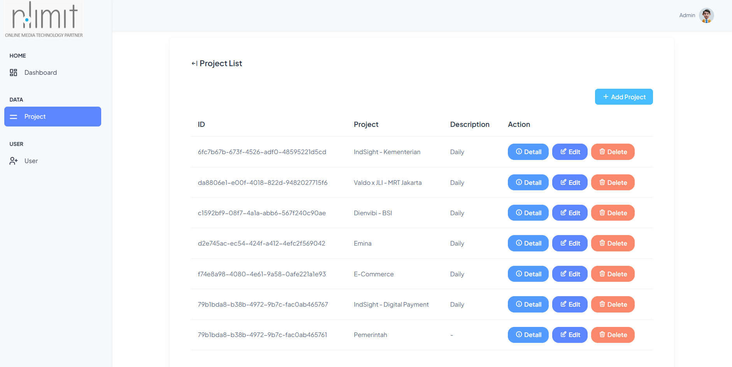The height and width of the screenshot is (367, 732).
Task: Edit the IndSight - Digital Payment project
Action: point(570,304)
